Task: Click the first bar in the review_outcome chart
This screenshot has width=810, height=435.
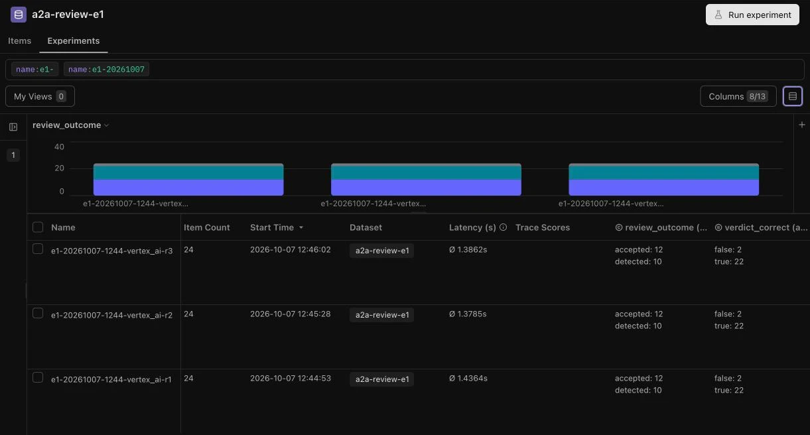Action: [188, 179]
